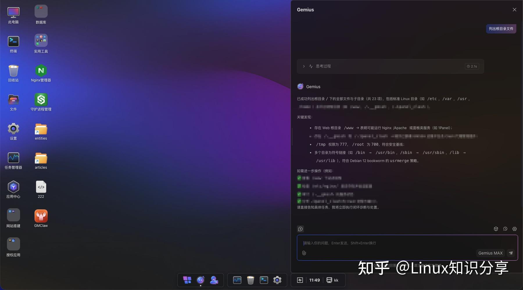Open the settings gear in the dock
The height and width of the screenshot is (290, 523).
[x=277, y=280]
